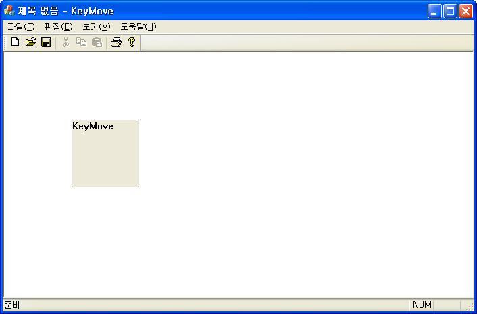Click the Copy toolbar icon
The image size is (477, 314).
click(x=81, y=42)
